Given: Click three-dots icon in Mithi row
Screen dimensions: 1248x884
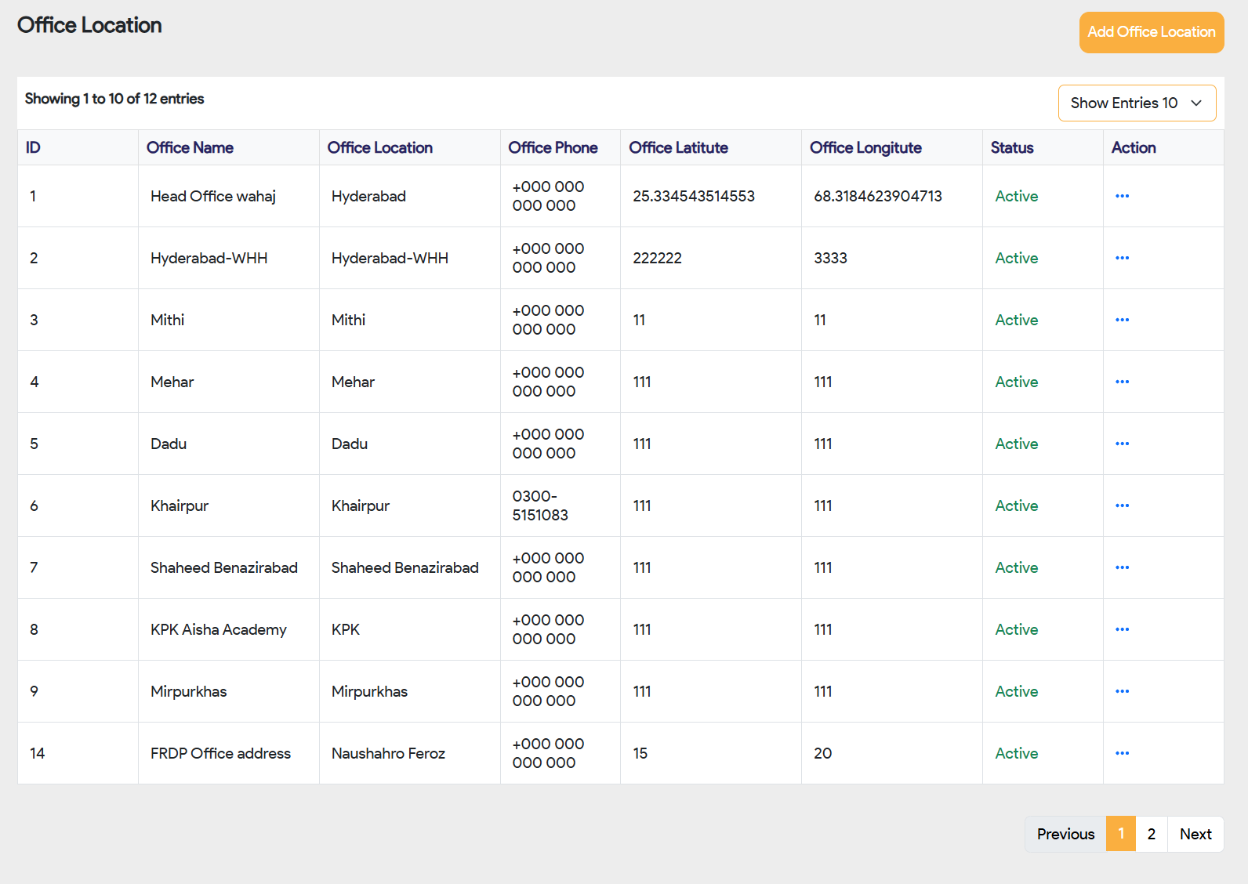Looking at the screenshot, I should click(1122, 320).
